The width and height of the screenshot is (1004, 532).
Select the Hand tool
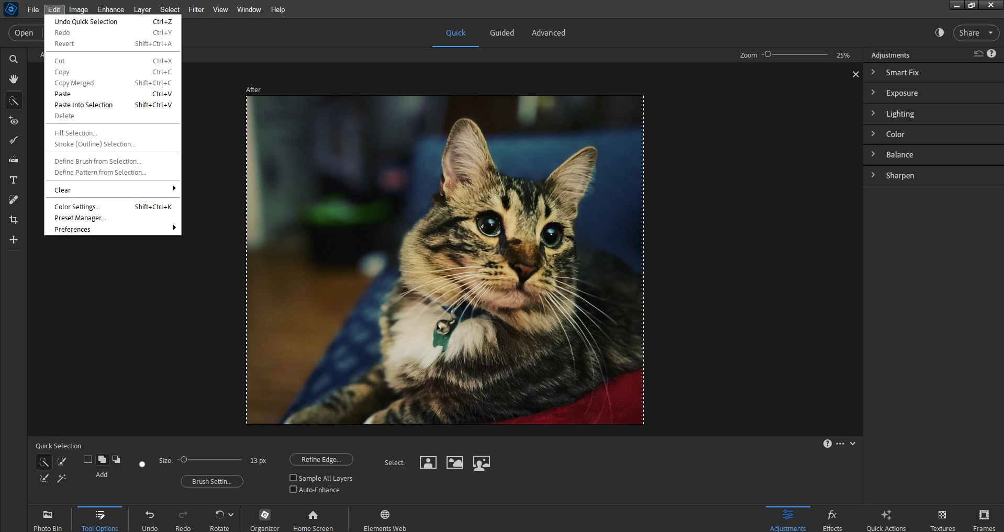pos(14,79)
